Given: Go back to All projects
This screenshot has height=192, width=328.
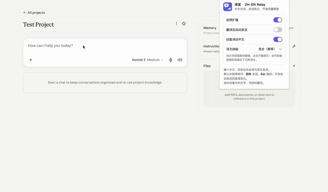Looking at the screenshot, I should tap(34, 12).
